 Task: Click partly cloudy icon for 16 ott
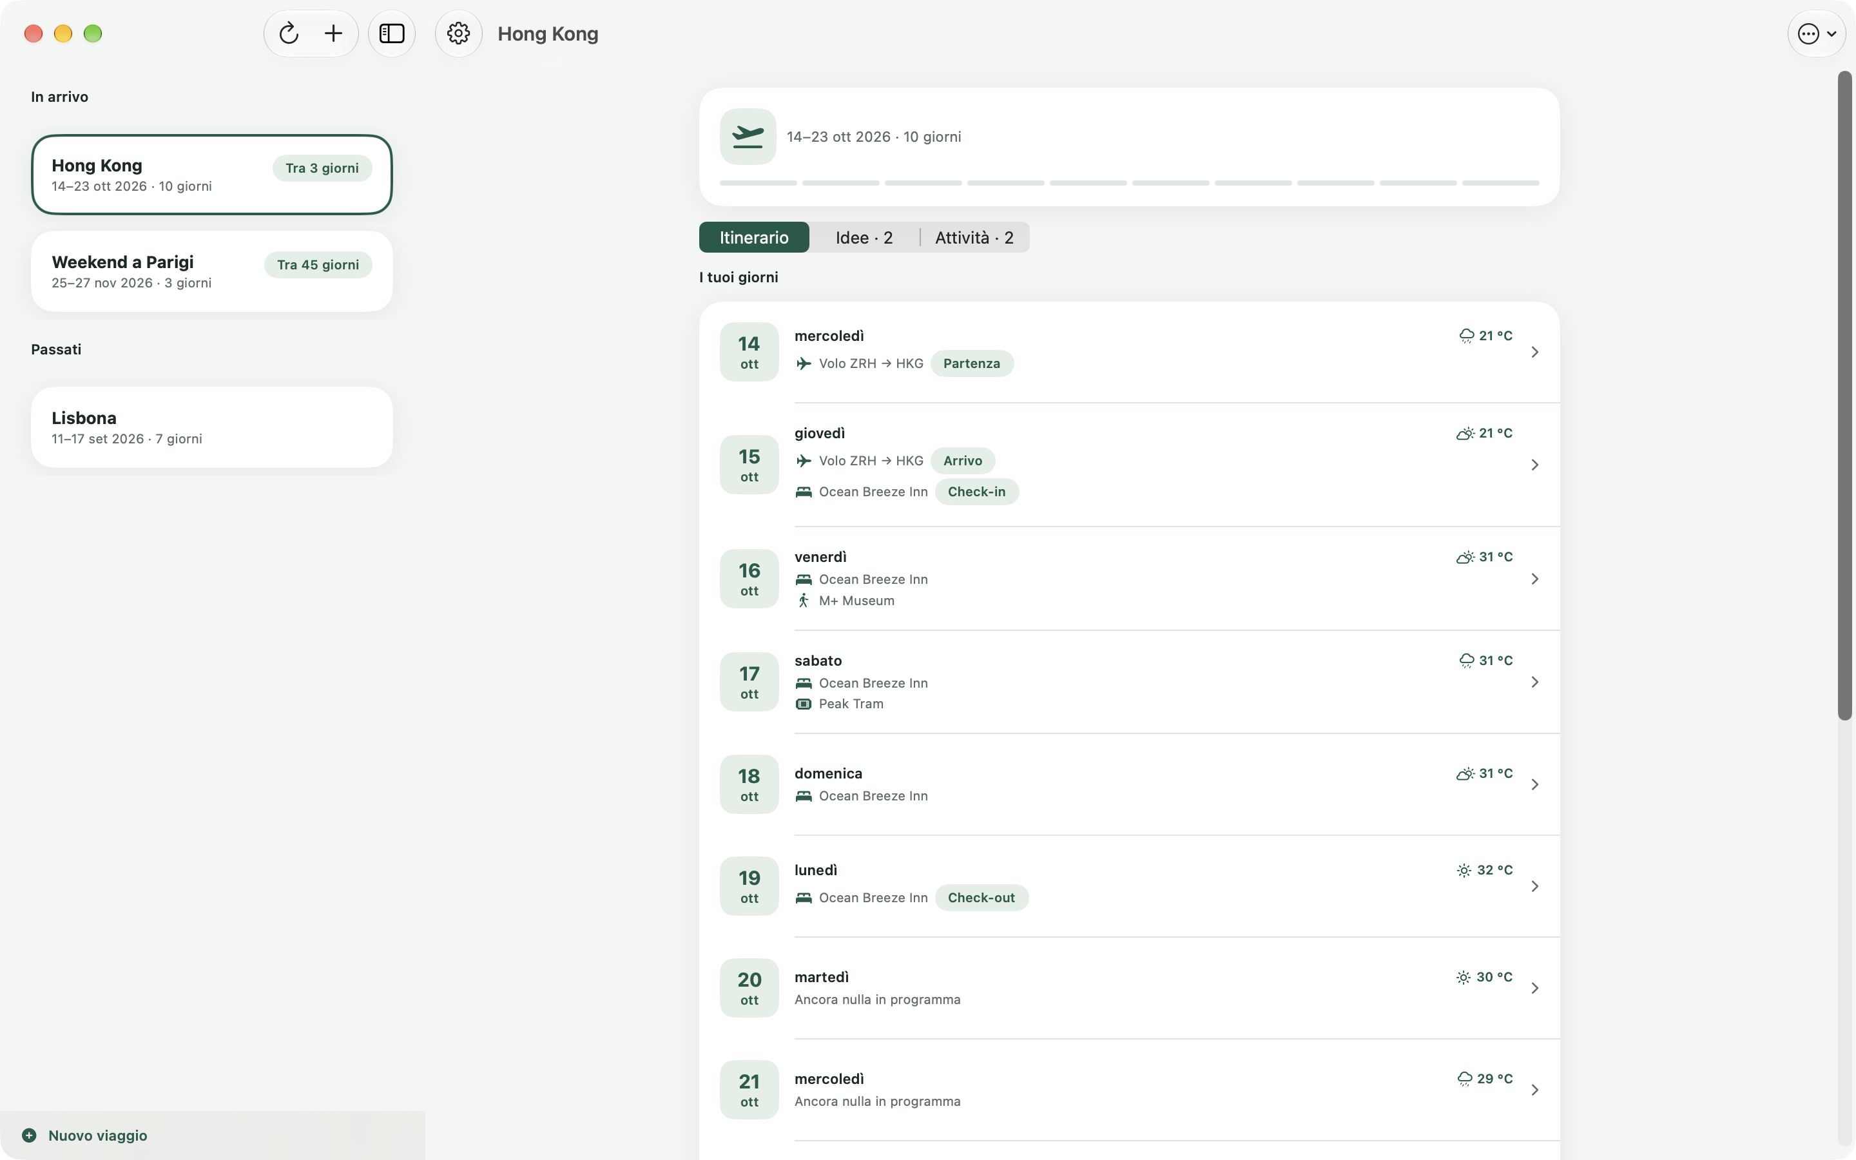coord(1465,557)
